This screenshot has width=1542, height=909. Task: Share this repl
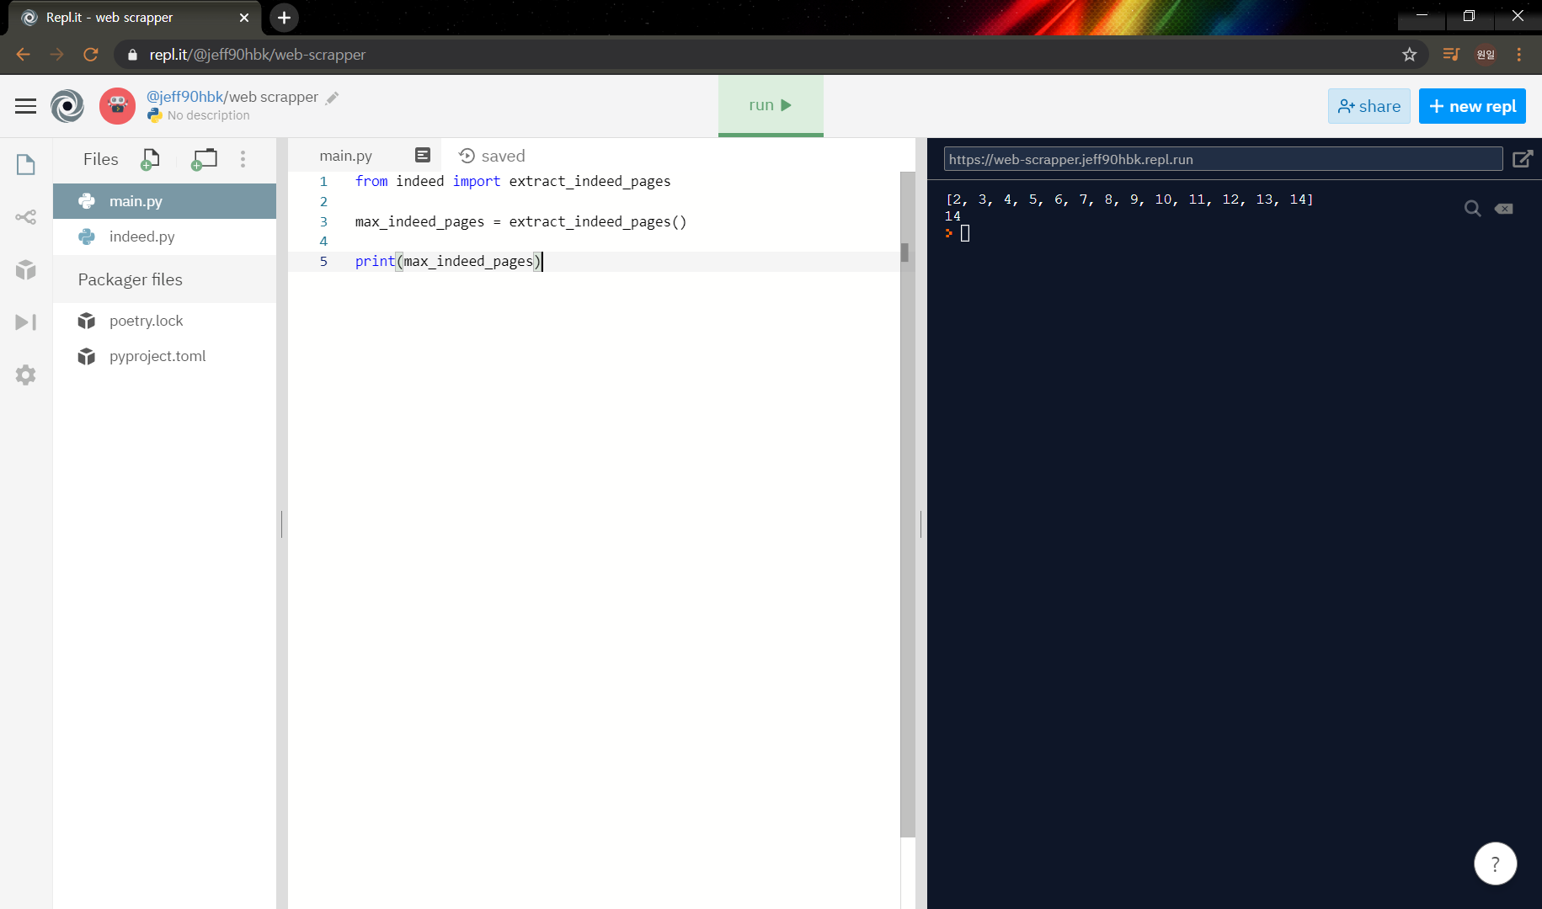tap(1369, 106)
